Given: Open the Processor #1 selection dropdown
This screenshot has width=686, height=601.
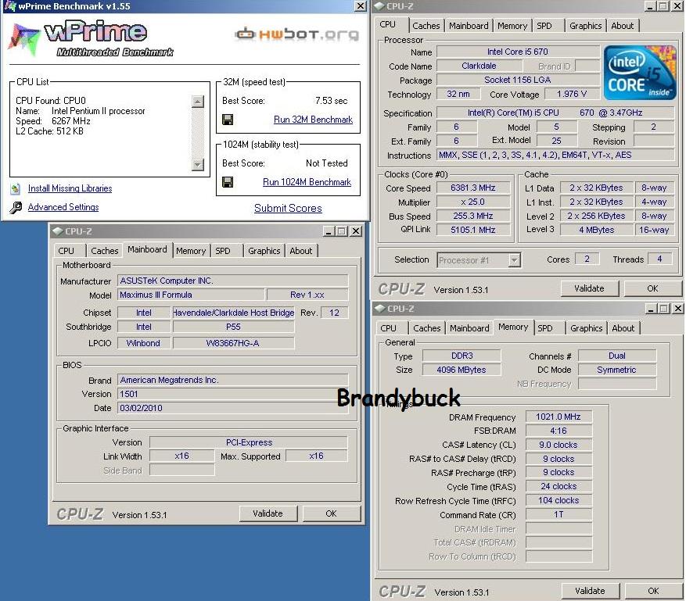Looking at the screenshot, I should 515,260.
